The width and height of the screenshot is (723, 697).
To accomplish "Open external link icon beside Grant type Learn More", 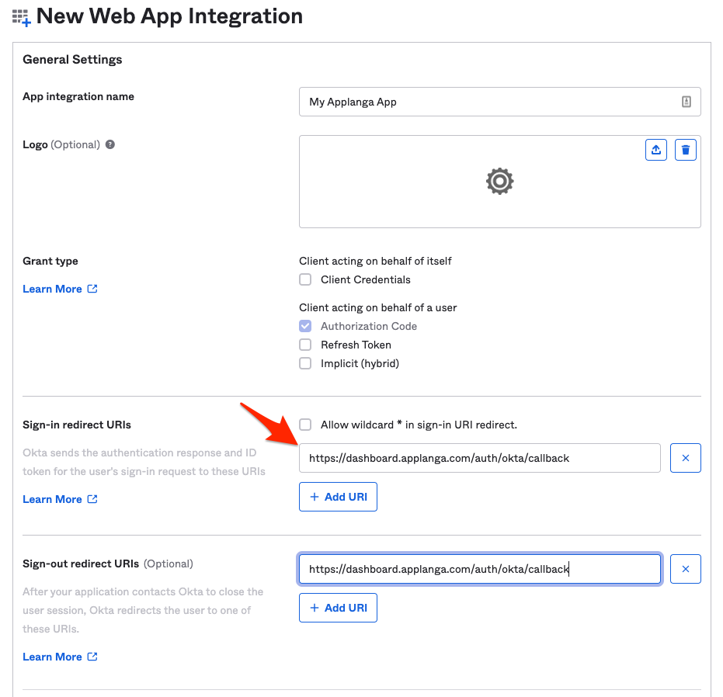I will pos(92,289).
